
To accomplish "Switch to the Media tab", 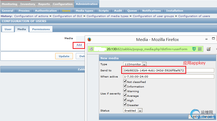I will pos(22,29).
